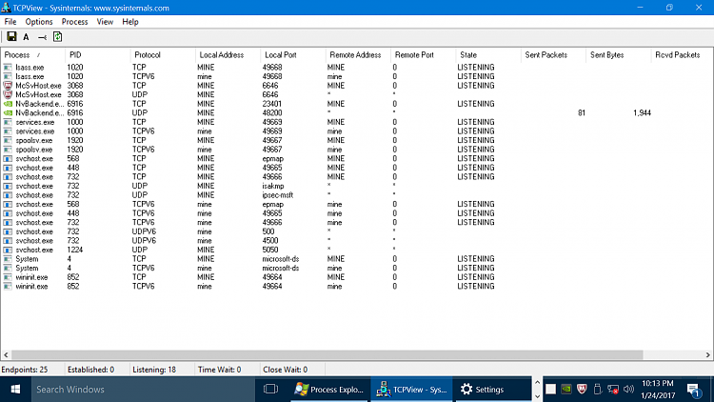
Task: Select the 'ipsec-msft' local port cell
Action: click(277, 195)
